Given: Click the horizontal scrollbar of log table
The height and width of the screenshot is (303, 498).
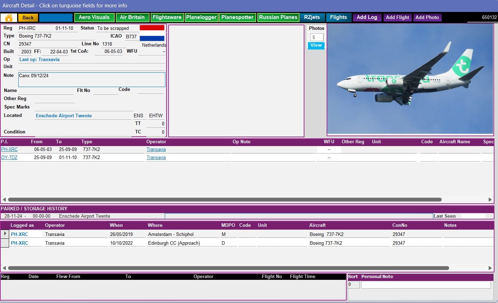Looking at the screenshot, I should click(x=228, y=268).
